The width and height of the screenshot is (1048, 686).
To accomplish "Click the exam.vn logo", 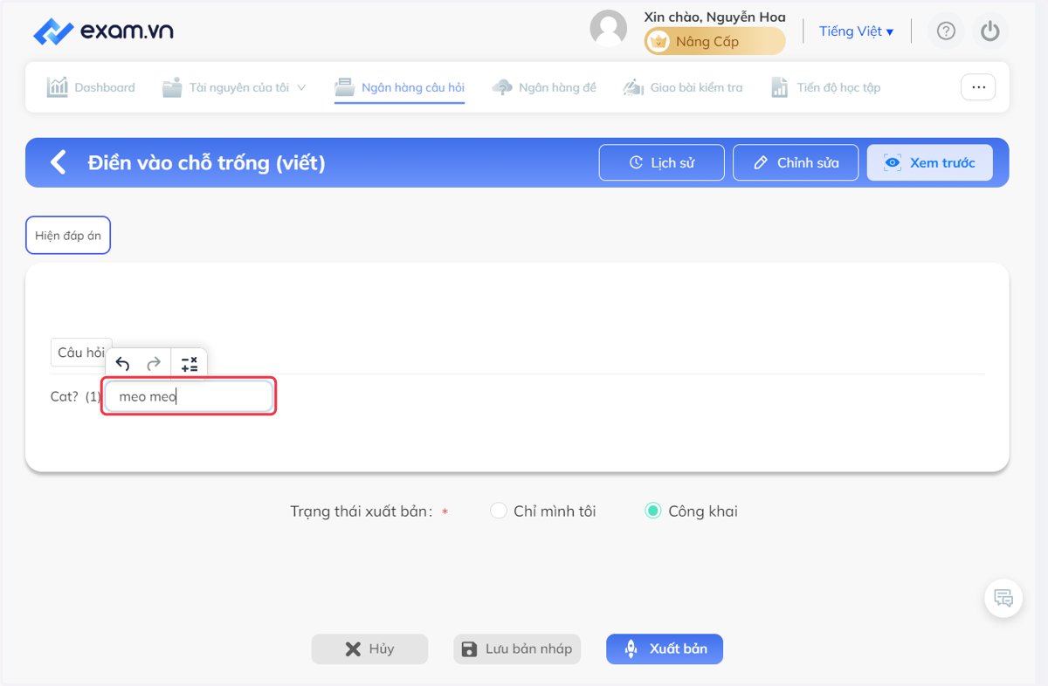I will coord(103,31).
